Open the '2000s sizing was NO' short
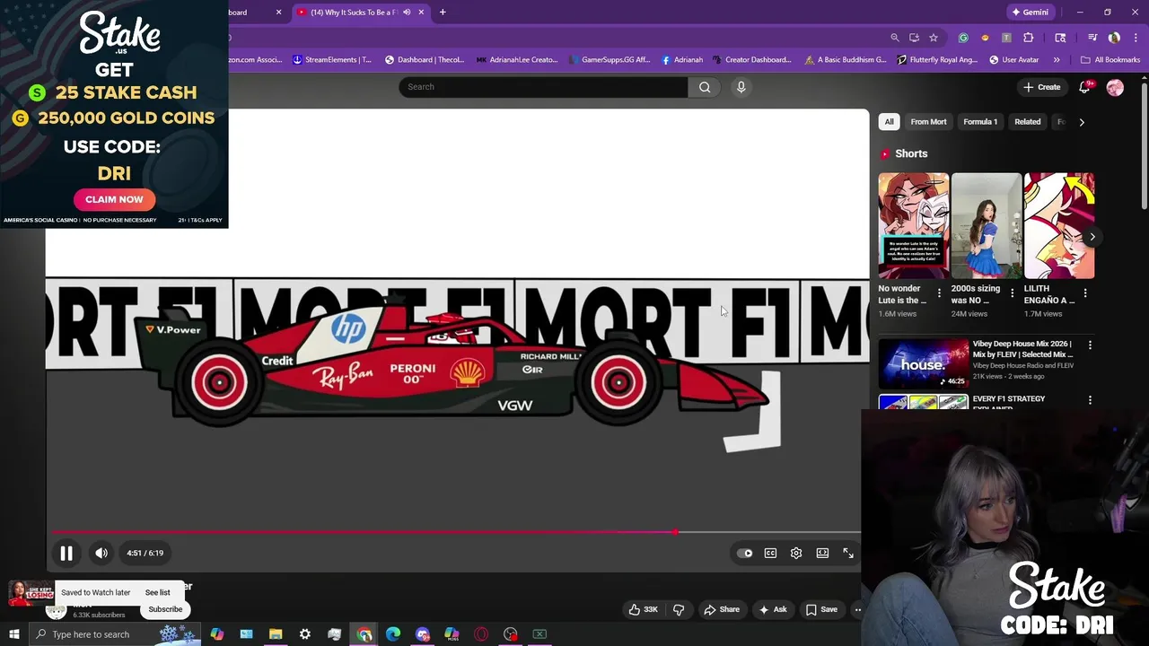 [x=986, y=226]
